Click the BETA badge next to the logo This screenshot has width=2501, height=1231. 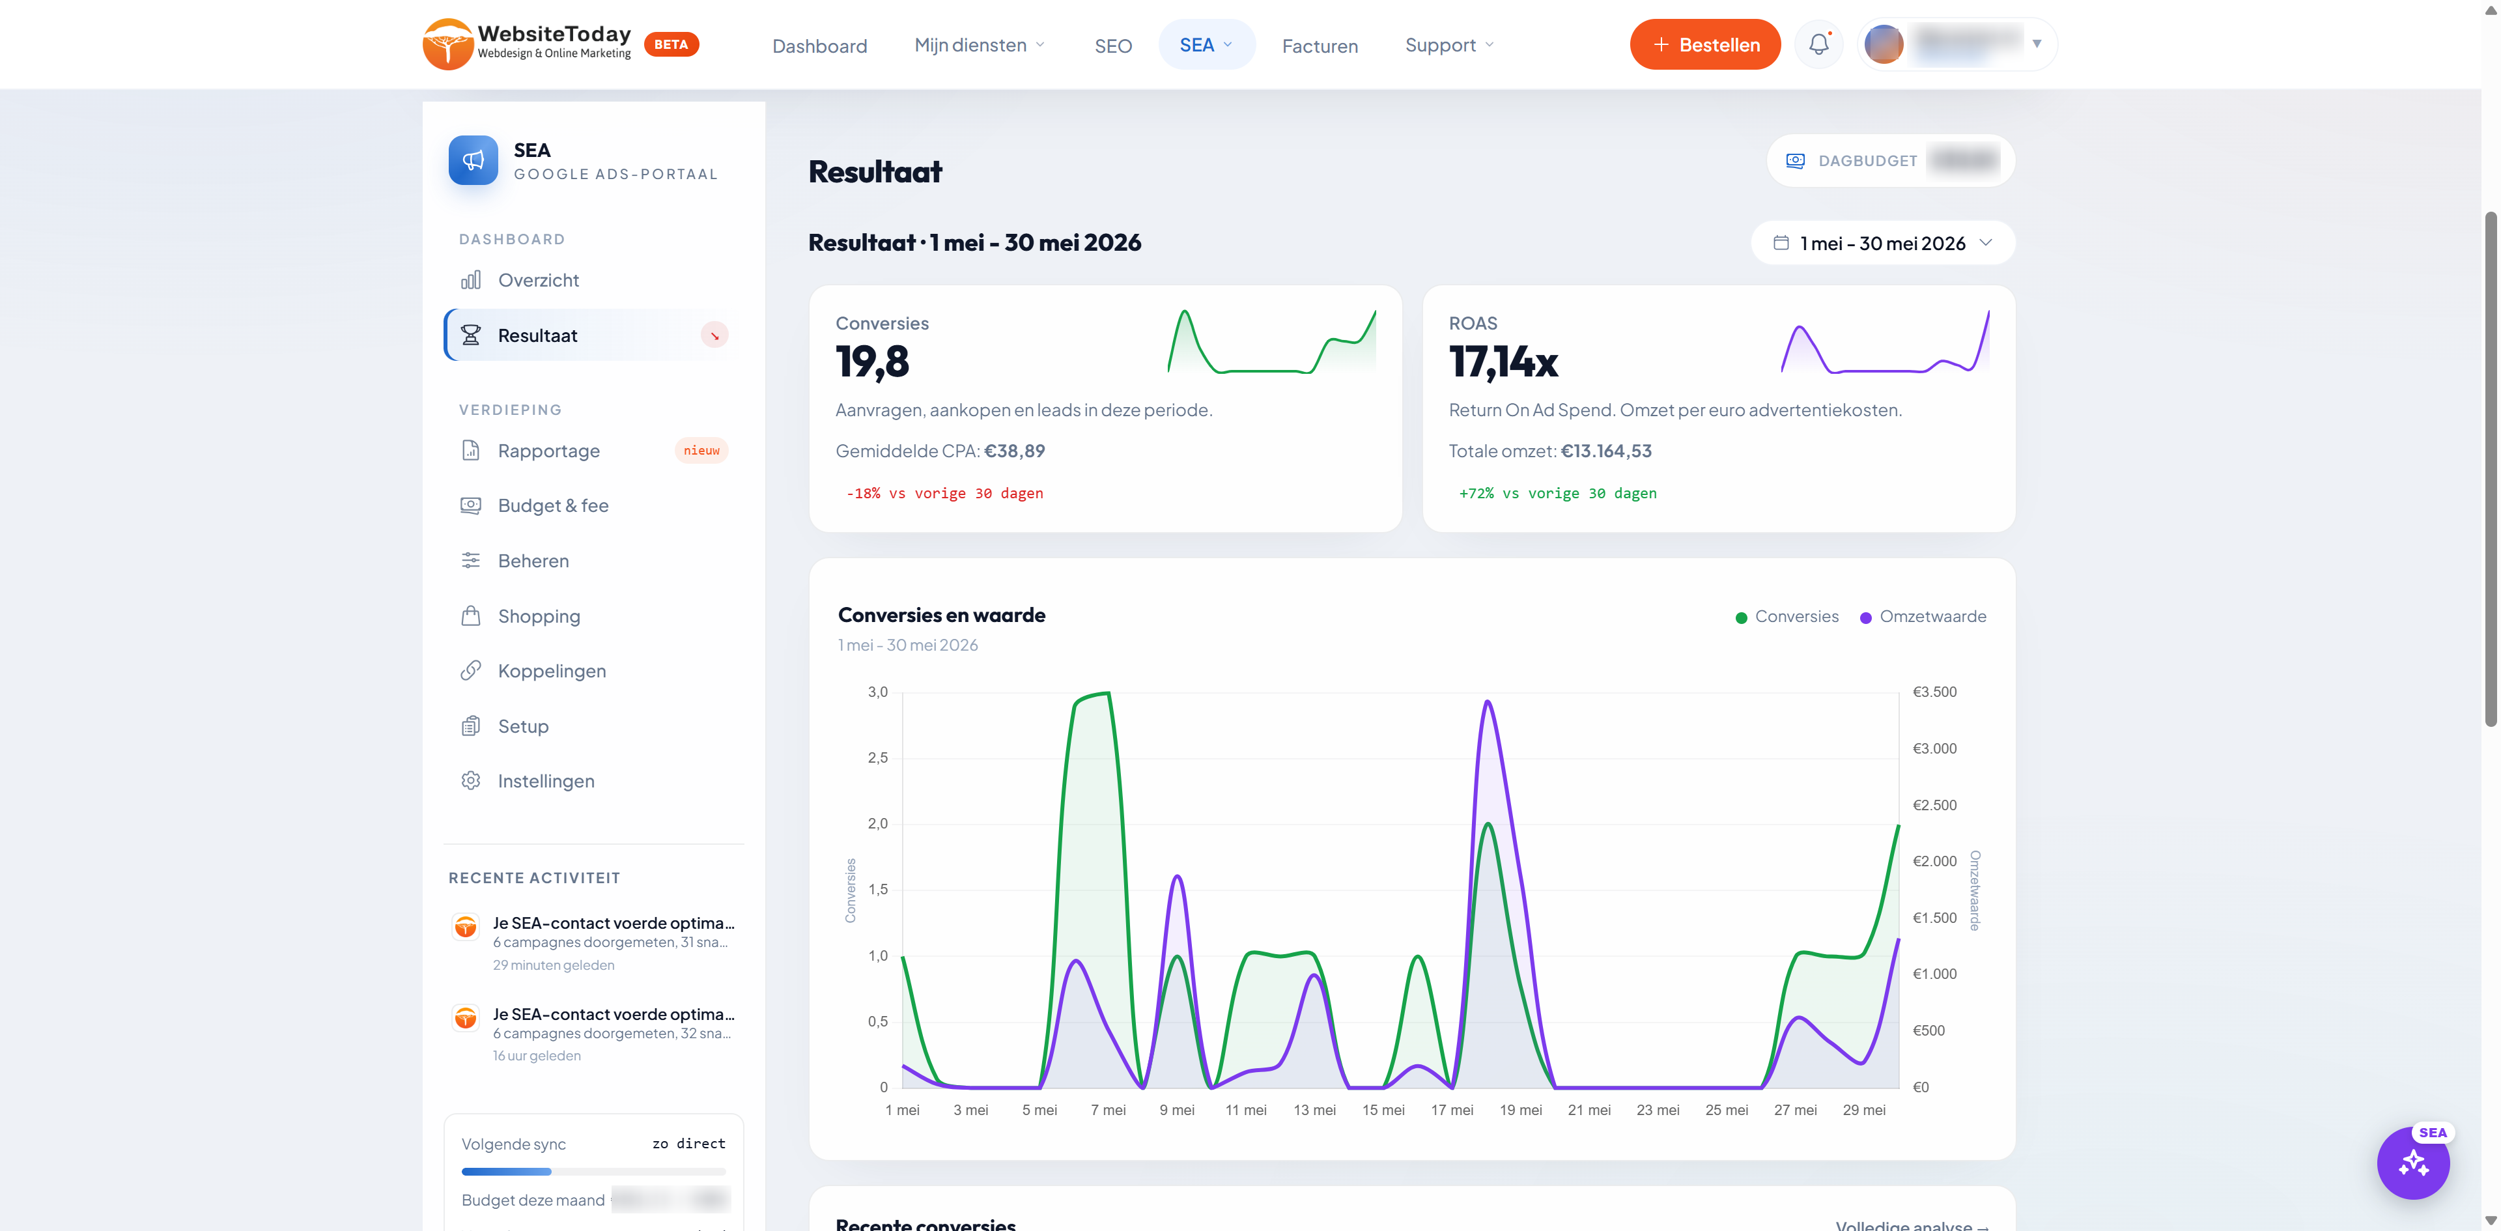pyautogui.click(x=671, y=45)
